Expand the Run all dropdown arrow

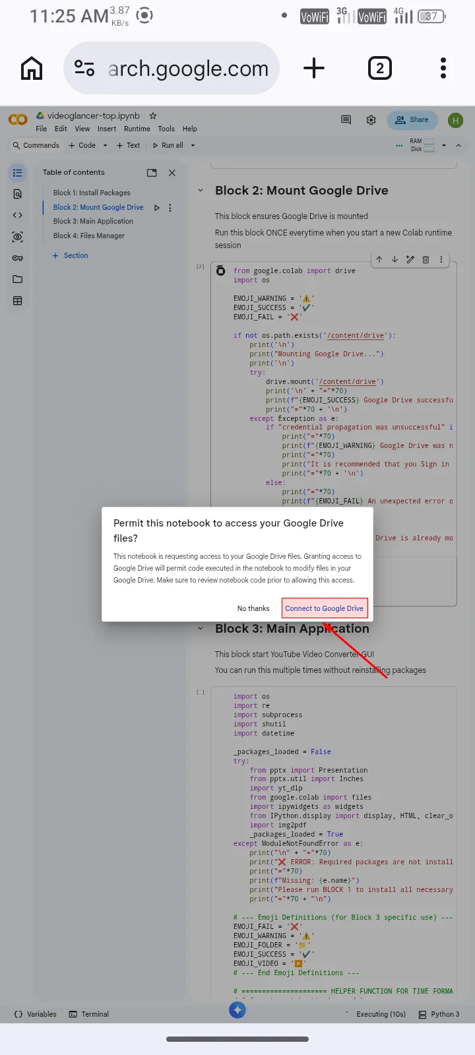(x=193, y=145)
